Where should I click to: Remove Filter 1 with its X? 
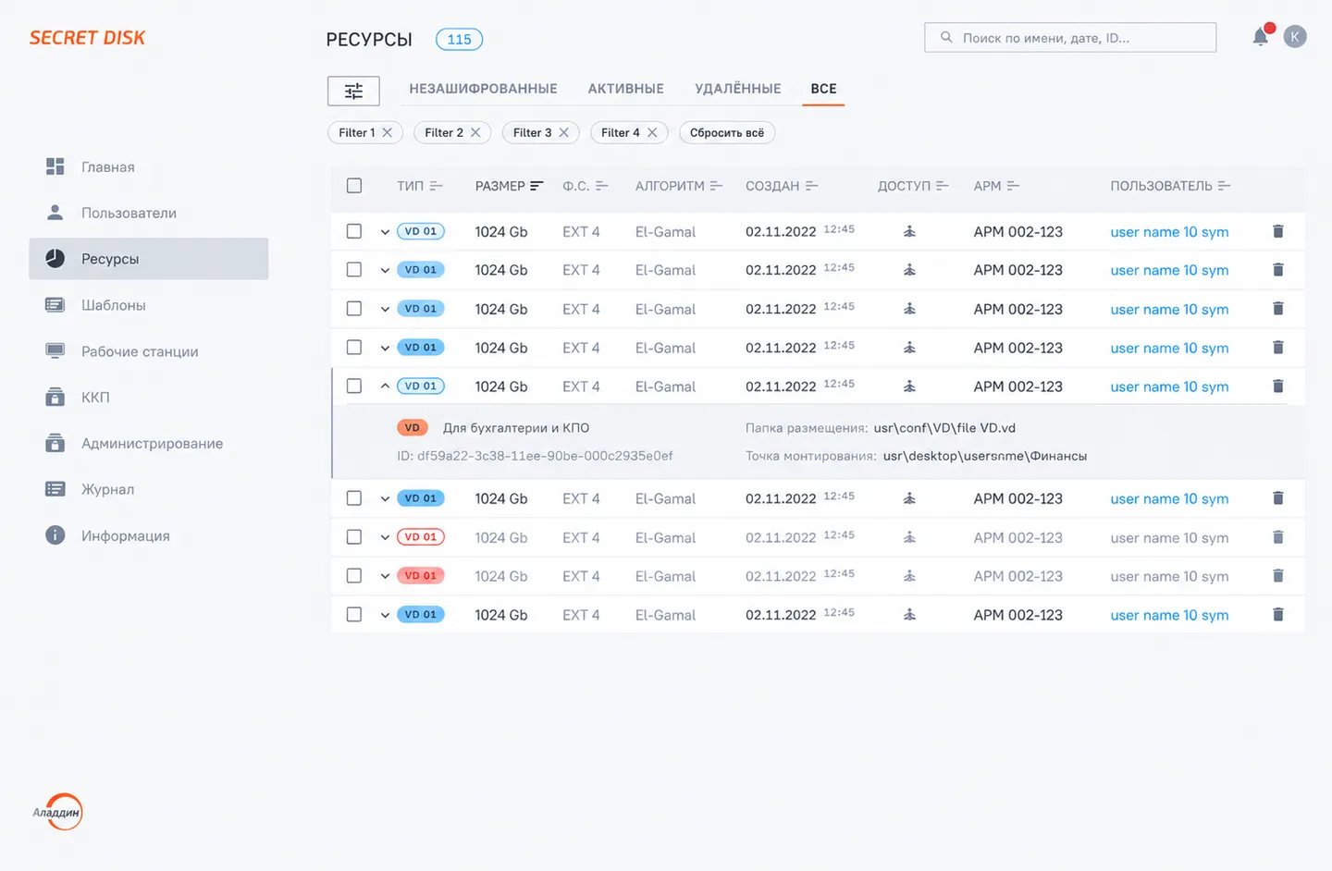point(388,132)
